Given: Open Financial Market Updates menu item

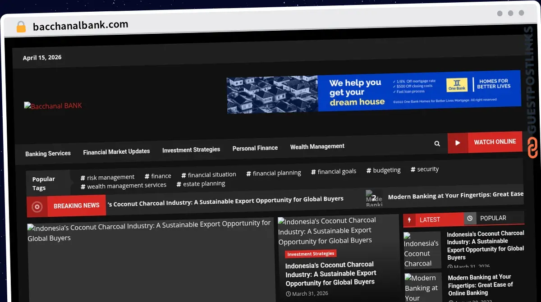Looking at the screenshot, I should (116, 152).
